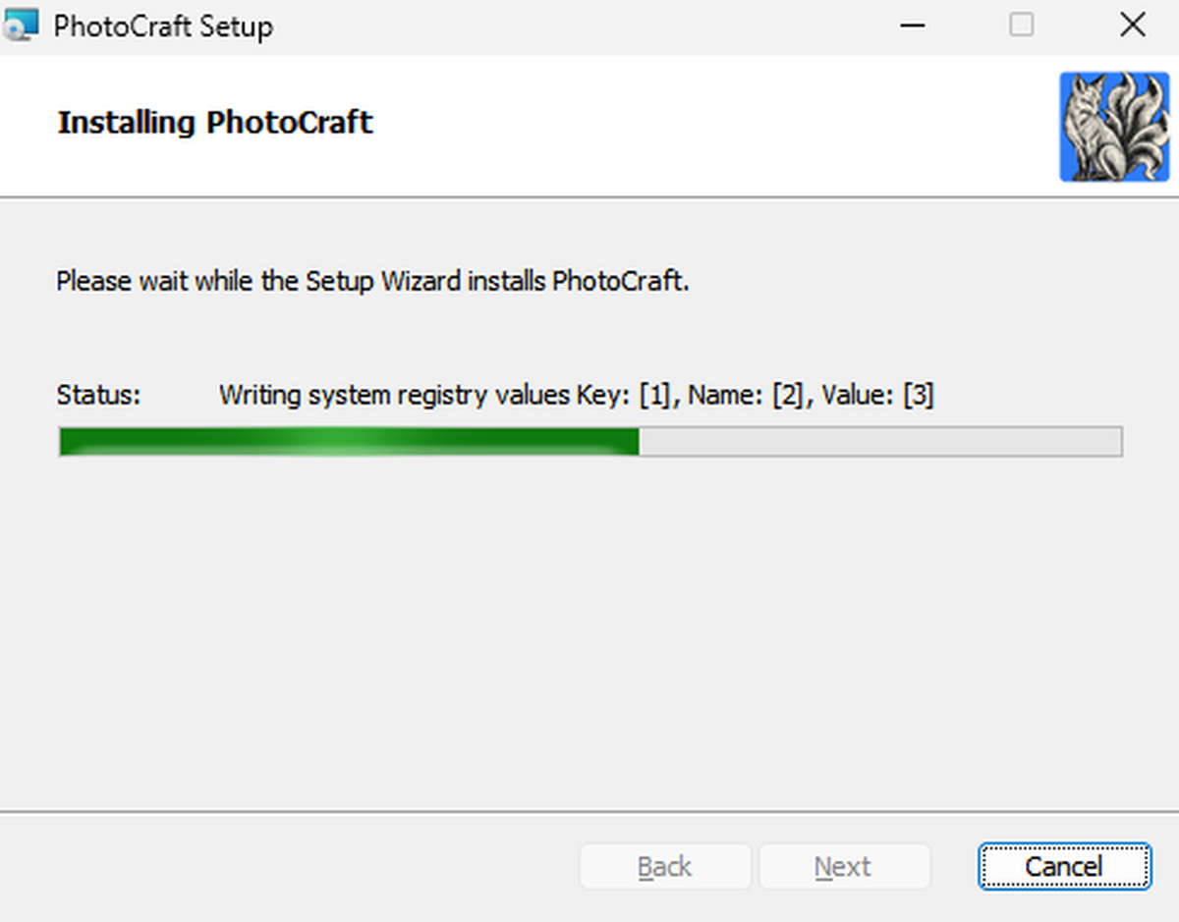Click the 'Writing system registry values' status message
Viewport: 1179px width, 922px height.
pyautogui.click(x=577, y=395)
